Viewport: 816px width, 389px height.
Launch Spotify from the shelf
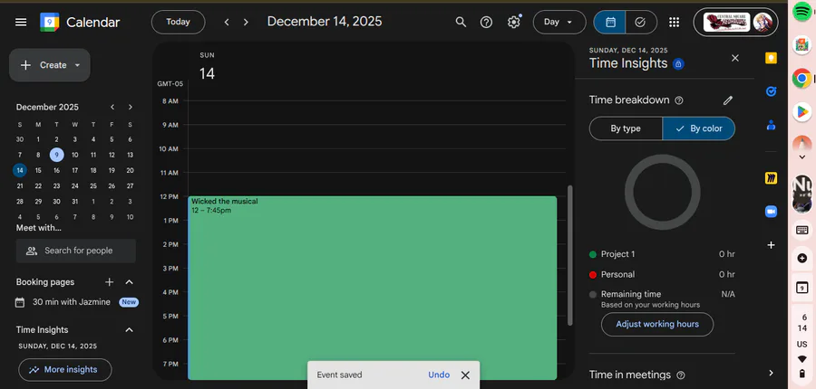click(801, 12)
